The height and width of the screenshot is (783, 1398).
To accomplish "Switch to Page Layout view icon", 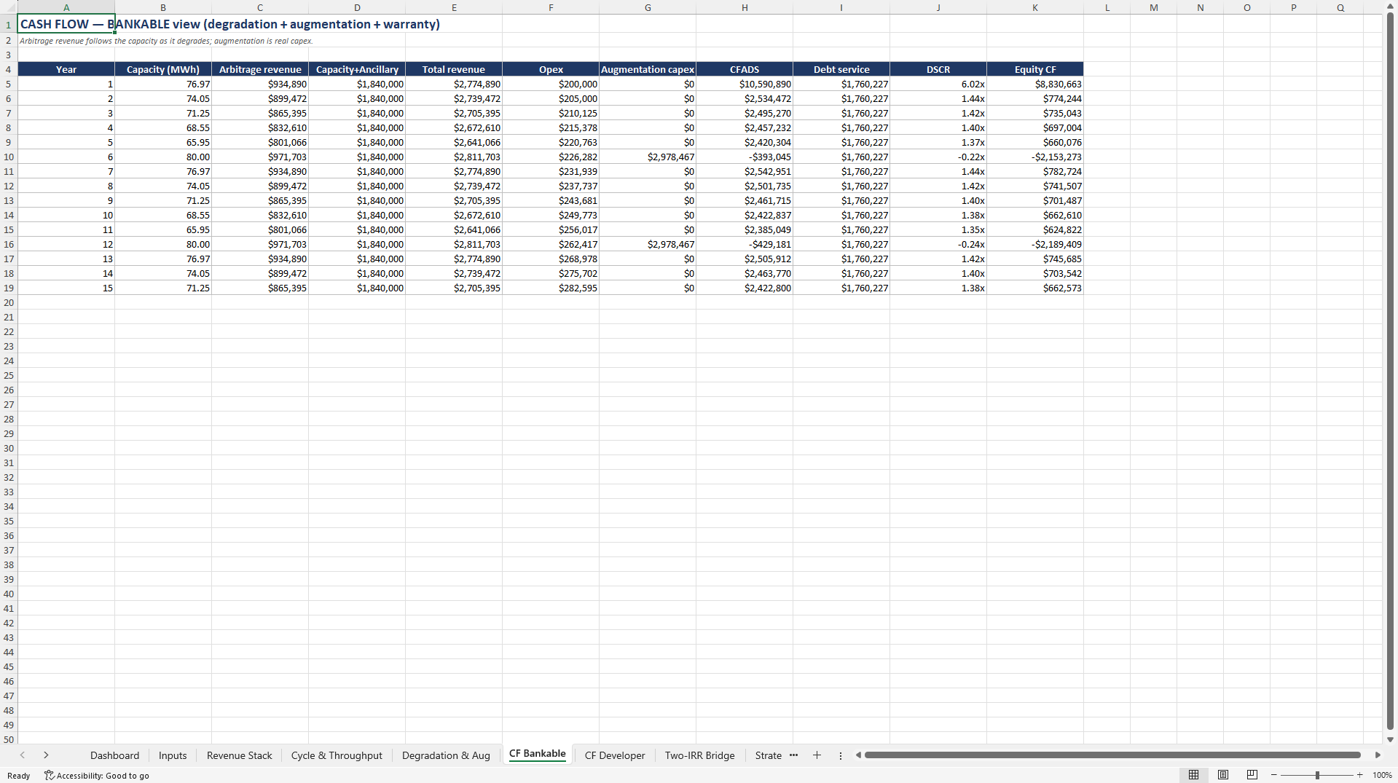I will tap(1223, 775).
